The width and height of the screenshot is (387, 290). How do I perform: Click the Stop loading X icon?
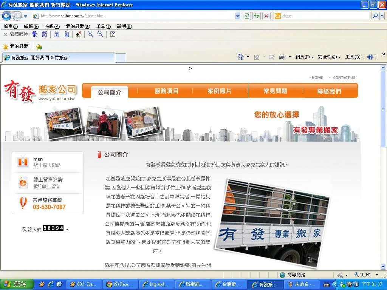pos(266,16)
